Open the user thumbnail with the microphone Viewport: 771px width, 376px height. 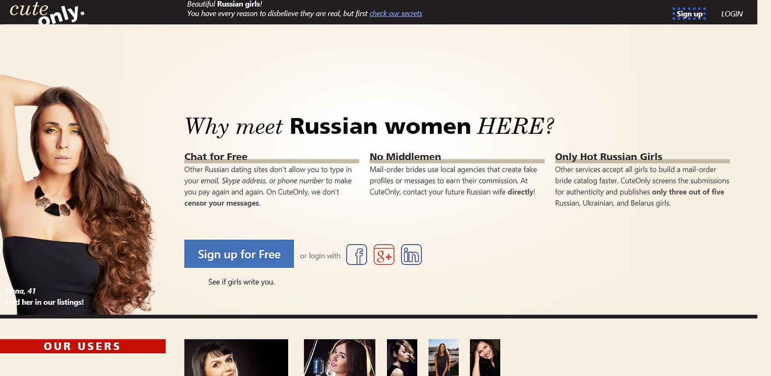(x=339, y=358)
